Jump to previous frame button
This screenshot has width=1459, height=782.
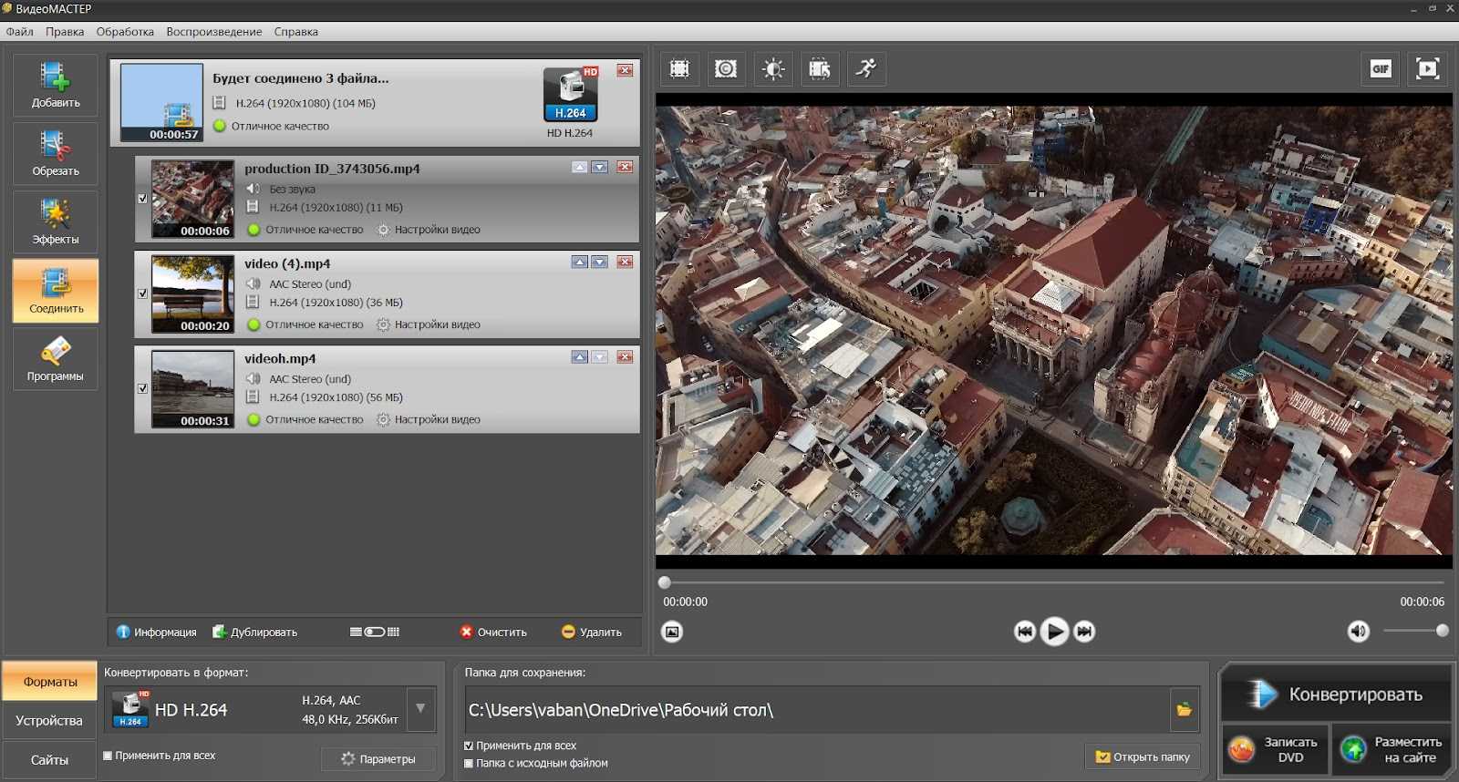(1025, 632)
